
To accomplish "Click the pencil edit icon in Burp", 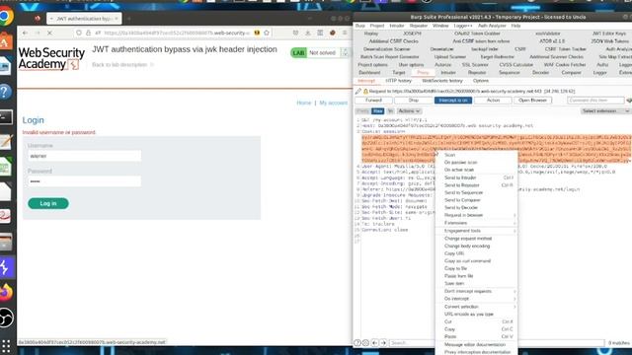I will [358, 92].
